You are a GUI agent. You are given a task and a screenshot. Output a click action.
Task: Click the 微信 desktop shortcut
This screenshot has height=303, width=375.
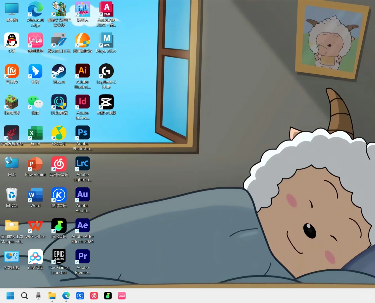35,105
